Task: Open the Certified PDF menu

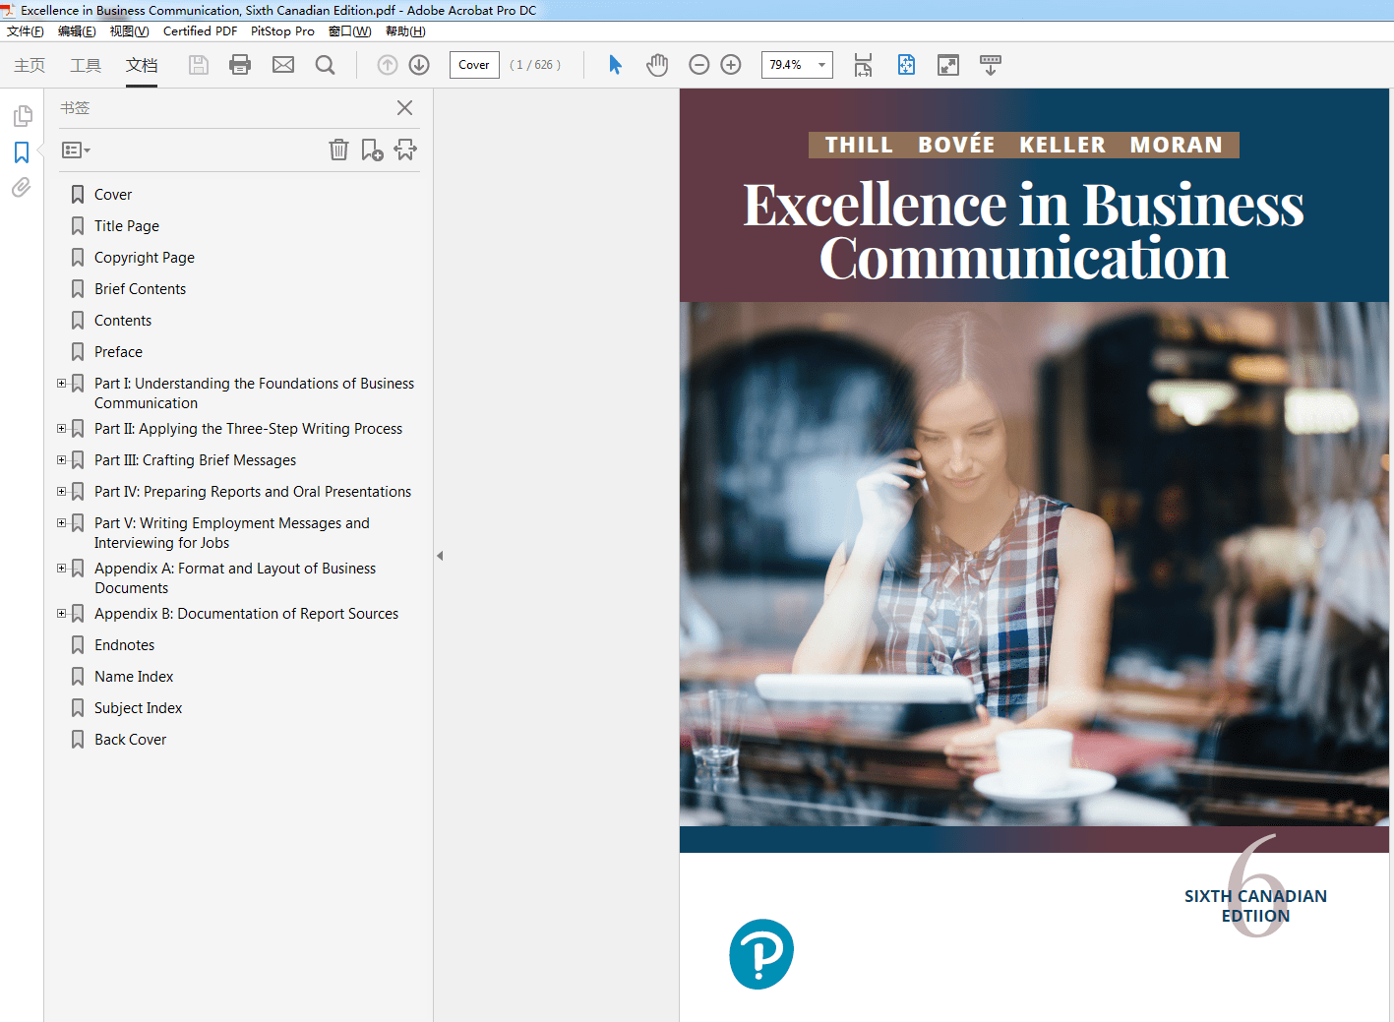Action: (x=200, y=31)
